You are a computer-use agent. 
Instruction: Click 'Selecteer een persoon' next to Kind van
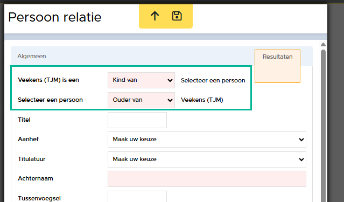pos(213,80)
